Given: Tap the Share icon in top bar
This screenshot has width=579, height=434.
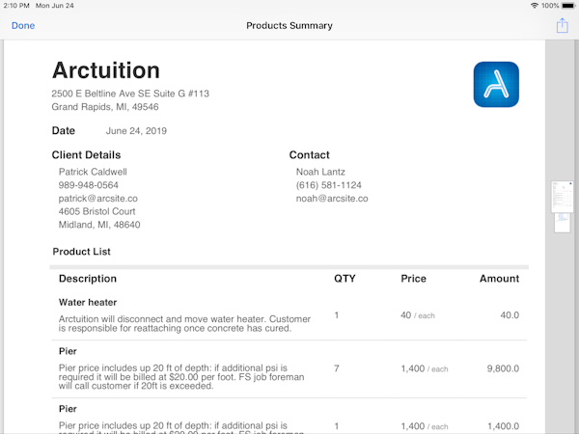Looking at the screenshot, I should pyautogui.click(x=562, y=26).
